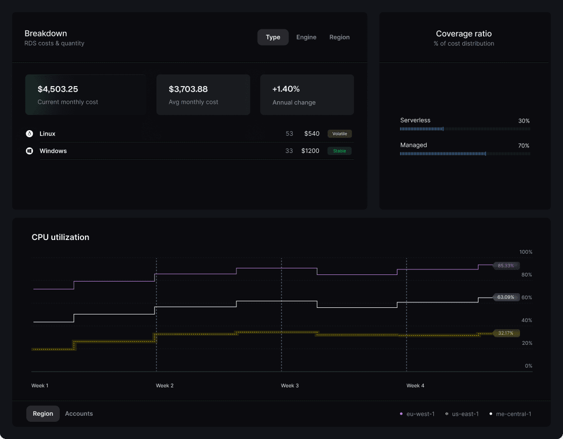The height and width of the screenshot is (439, 563).
Task: Switch to the Accounts tab
Action: pos(78,413)
